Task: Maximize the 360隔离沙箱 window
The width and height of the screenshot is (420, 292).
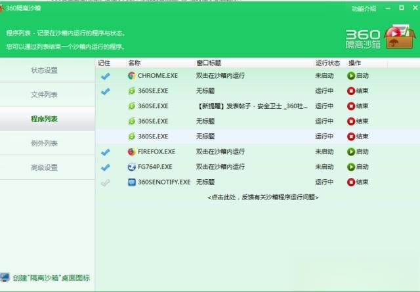Action: point(402,8)
